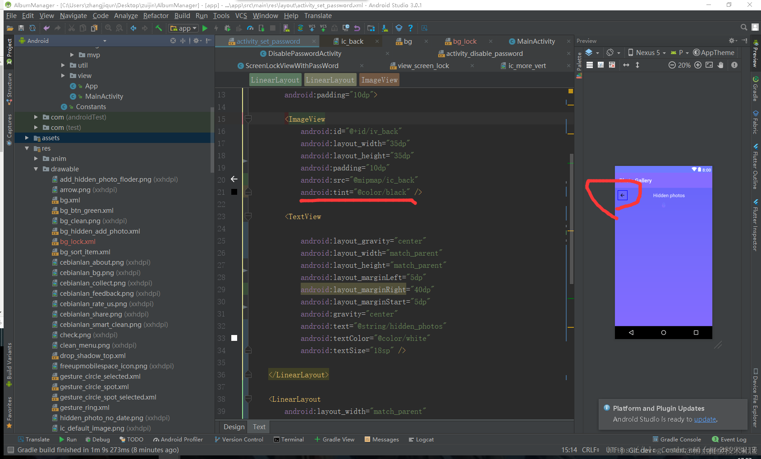
Task: Run the app with green play button
Action: coord(205,28)
